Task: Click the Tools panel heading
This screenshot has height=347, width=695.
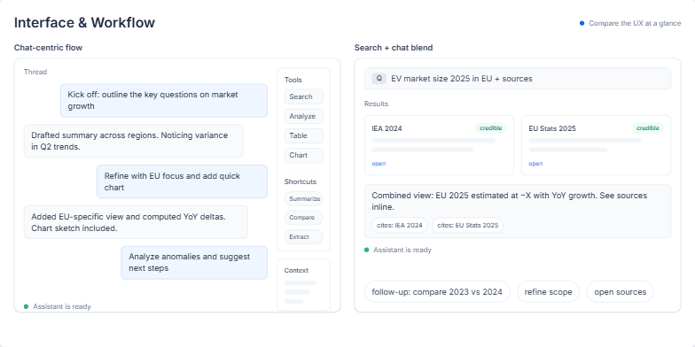Action: 293,80
